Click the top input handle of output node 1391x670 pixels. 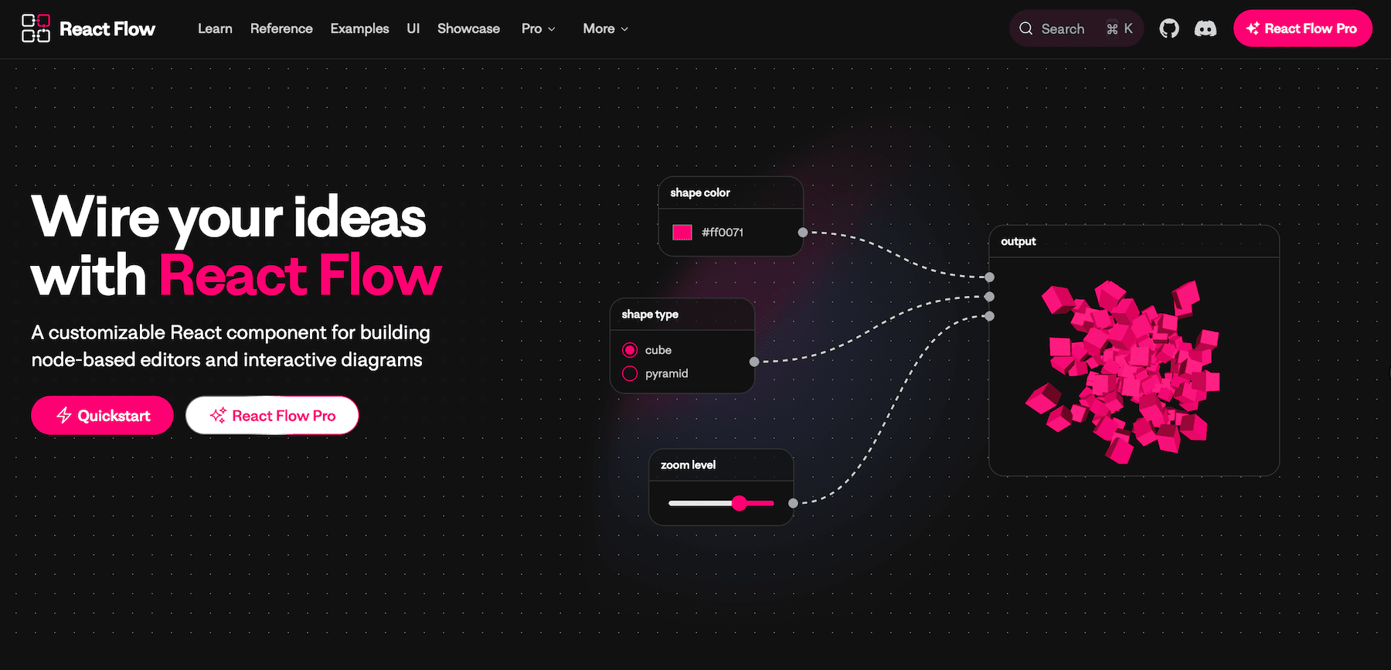click(990, 277)
